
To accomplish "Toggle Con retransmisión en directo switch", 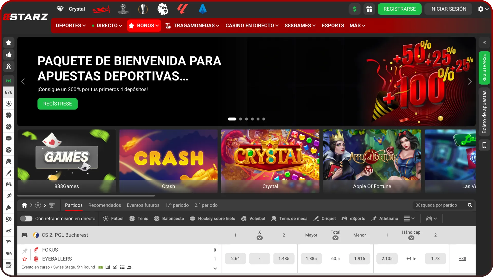I will point(26,219).
